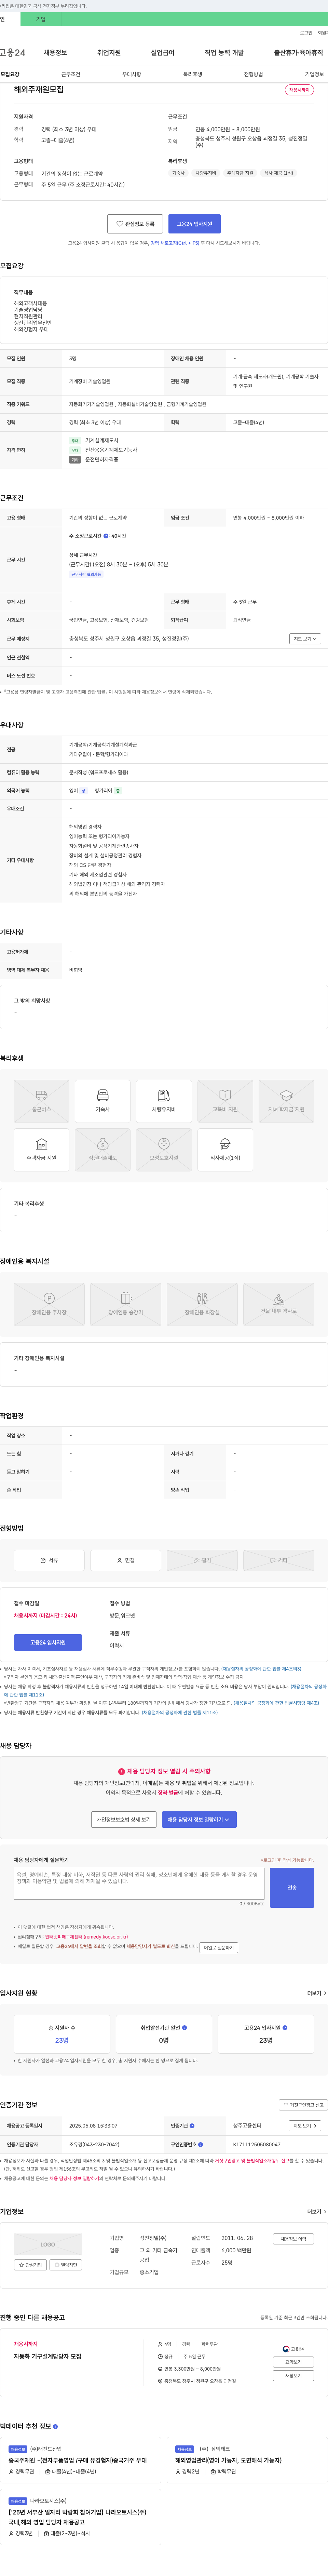
Task: Click 고용24 입사지원 button under 접수 마감일
Action: [48, 1642]
